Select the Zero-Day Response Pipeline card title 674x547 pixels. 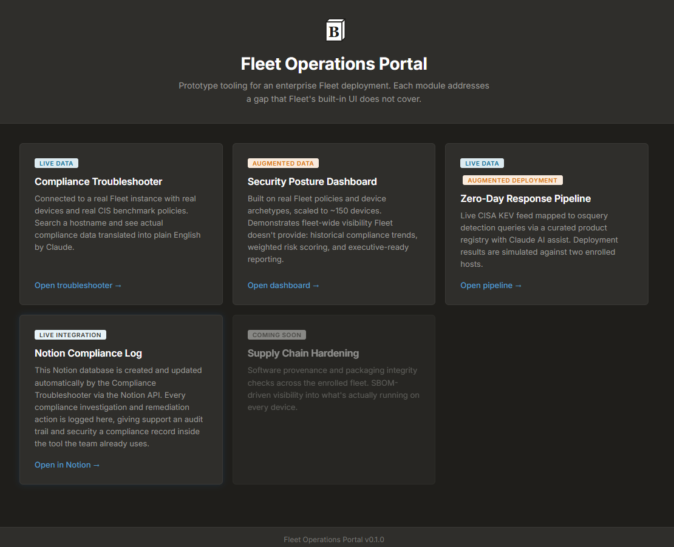tap(525, 199)
